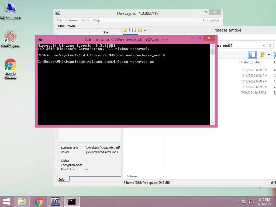276x207 pixels.
Task: Click the cmd scrollbar down arrow
Action: tap(212, 123)
